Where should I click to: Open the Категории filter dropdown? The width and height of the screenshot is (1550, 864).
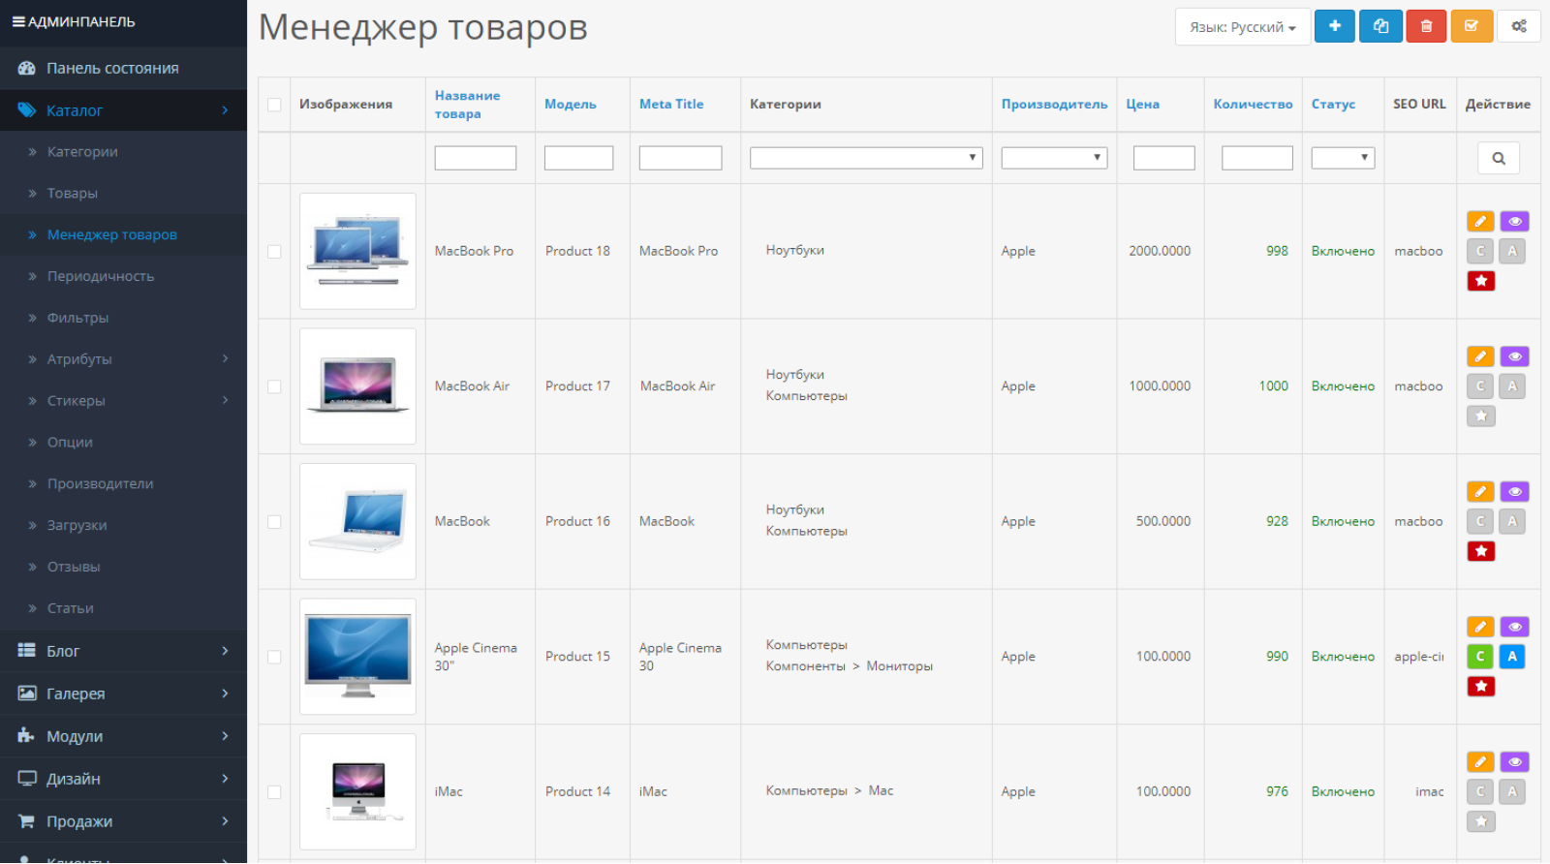(x=866, y=158)
